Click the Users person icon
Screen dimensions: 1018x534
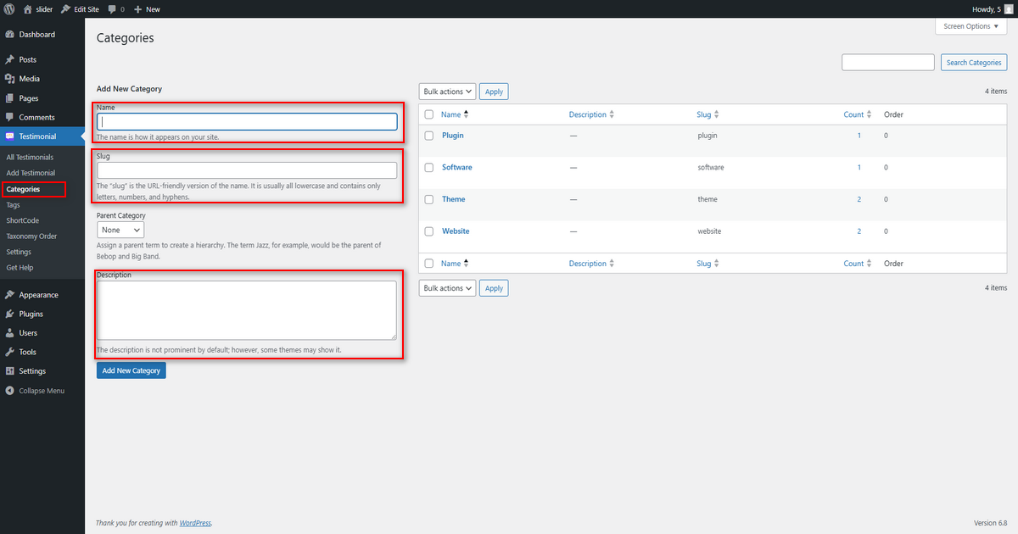tap(9, 333)
